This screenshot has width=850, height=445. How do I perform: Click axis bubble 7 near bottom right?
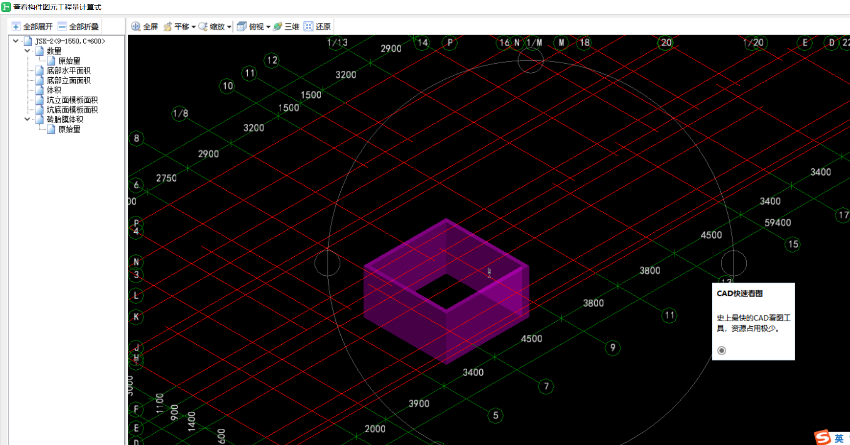pyautogui.click(x=546, y=386)
